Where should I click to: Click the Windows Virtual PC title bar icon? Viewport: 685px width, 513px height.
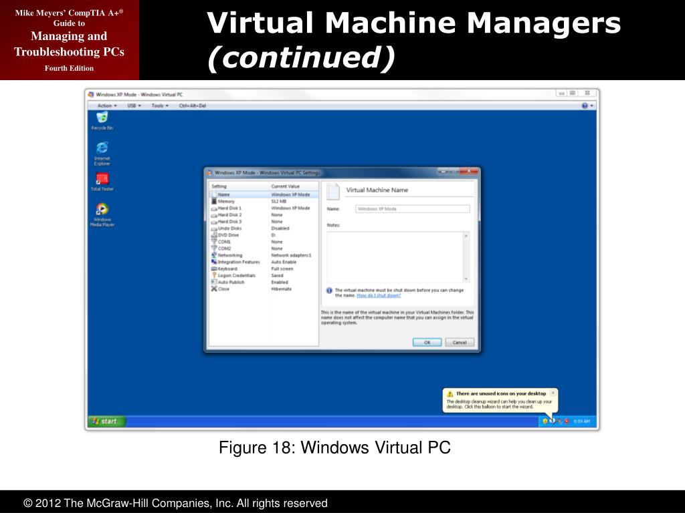(x=91, y=94)
